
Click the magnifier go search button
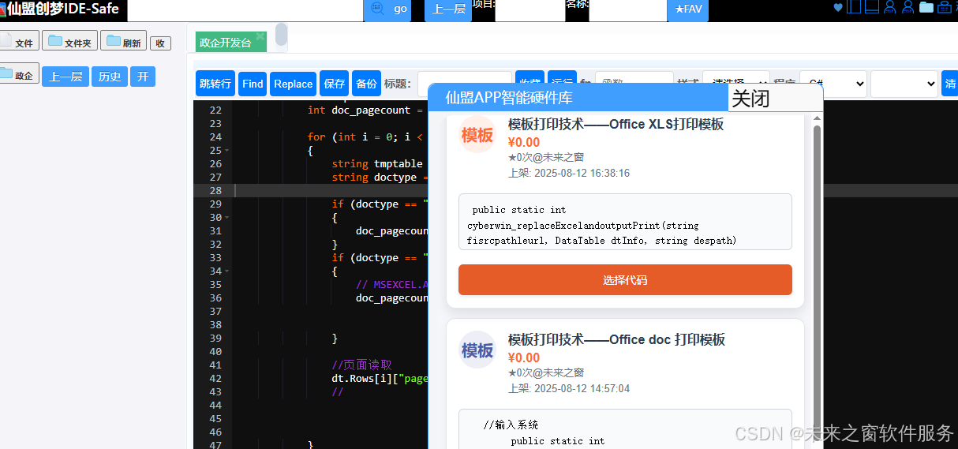(387, 9)
